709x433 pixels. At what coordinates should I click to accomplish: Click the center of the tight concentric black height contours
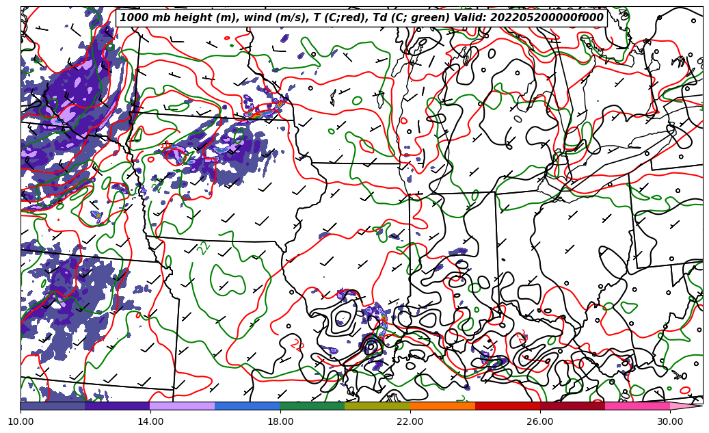[371, 346]
